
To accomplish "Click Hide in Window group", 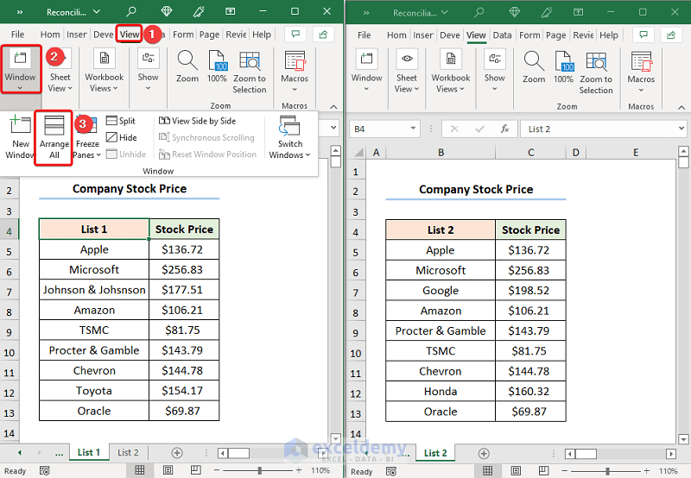I will click(x=122, y=137).
